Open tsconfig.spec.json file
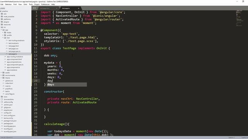The height and width of the screenshot is (139, 248). [10, 131]
